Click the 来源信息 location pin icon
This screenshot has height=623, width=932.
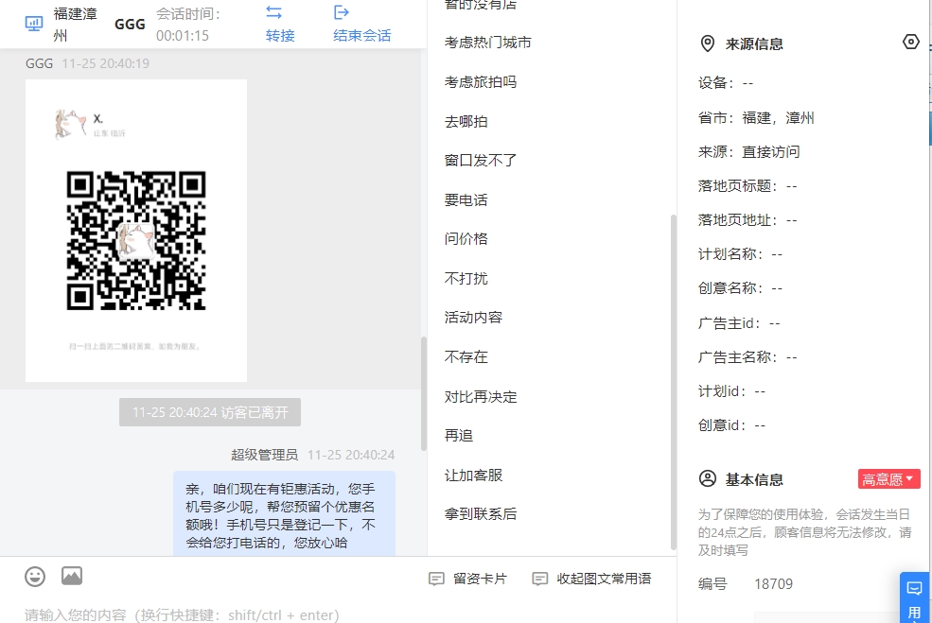(x=708, y=43)
